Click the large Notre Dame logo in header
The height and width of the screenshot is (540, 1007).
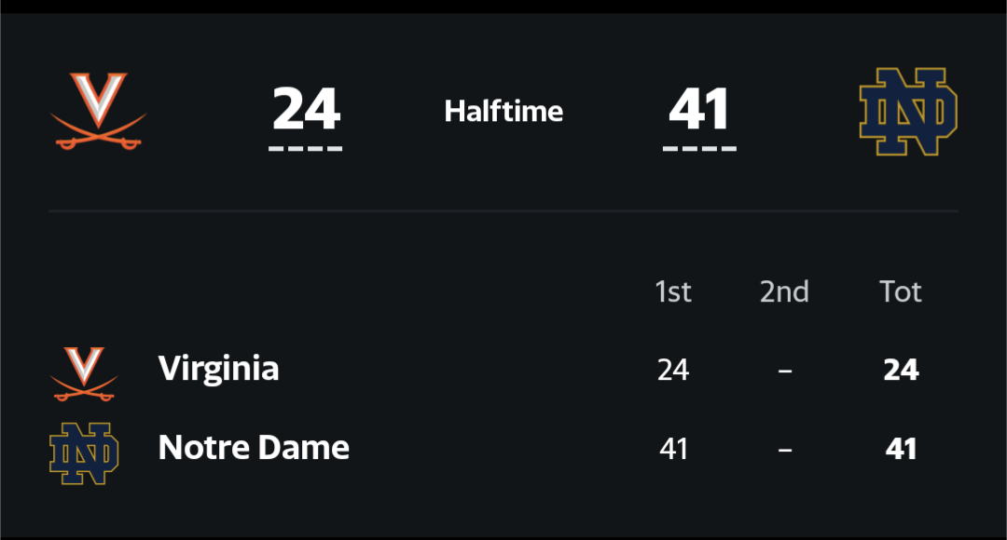(907, 111)
